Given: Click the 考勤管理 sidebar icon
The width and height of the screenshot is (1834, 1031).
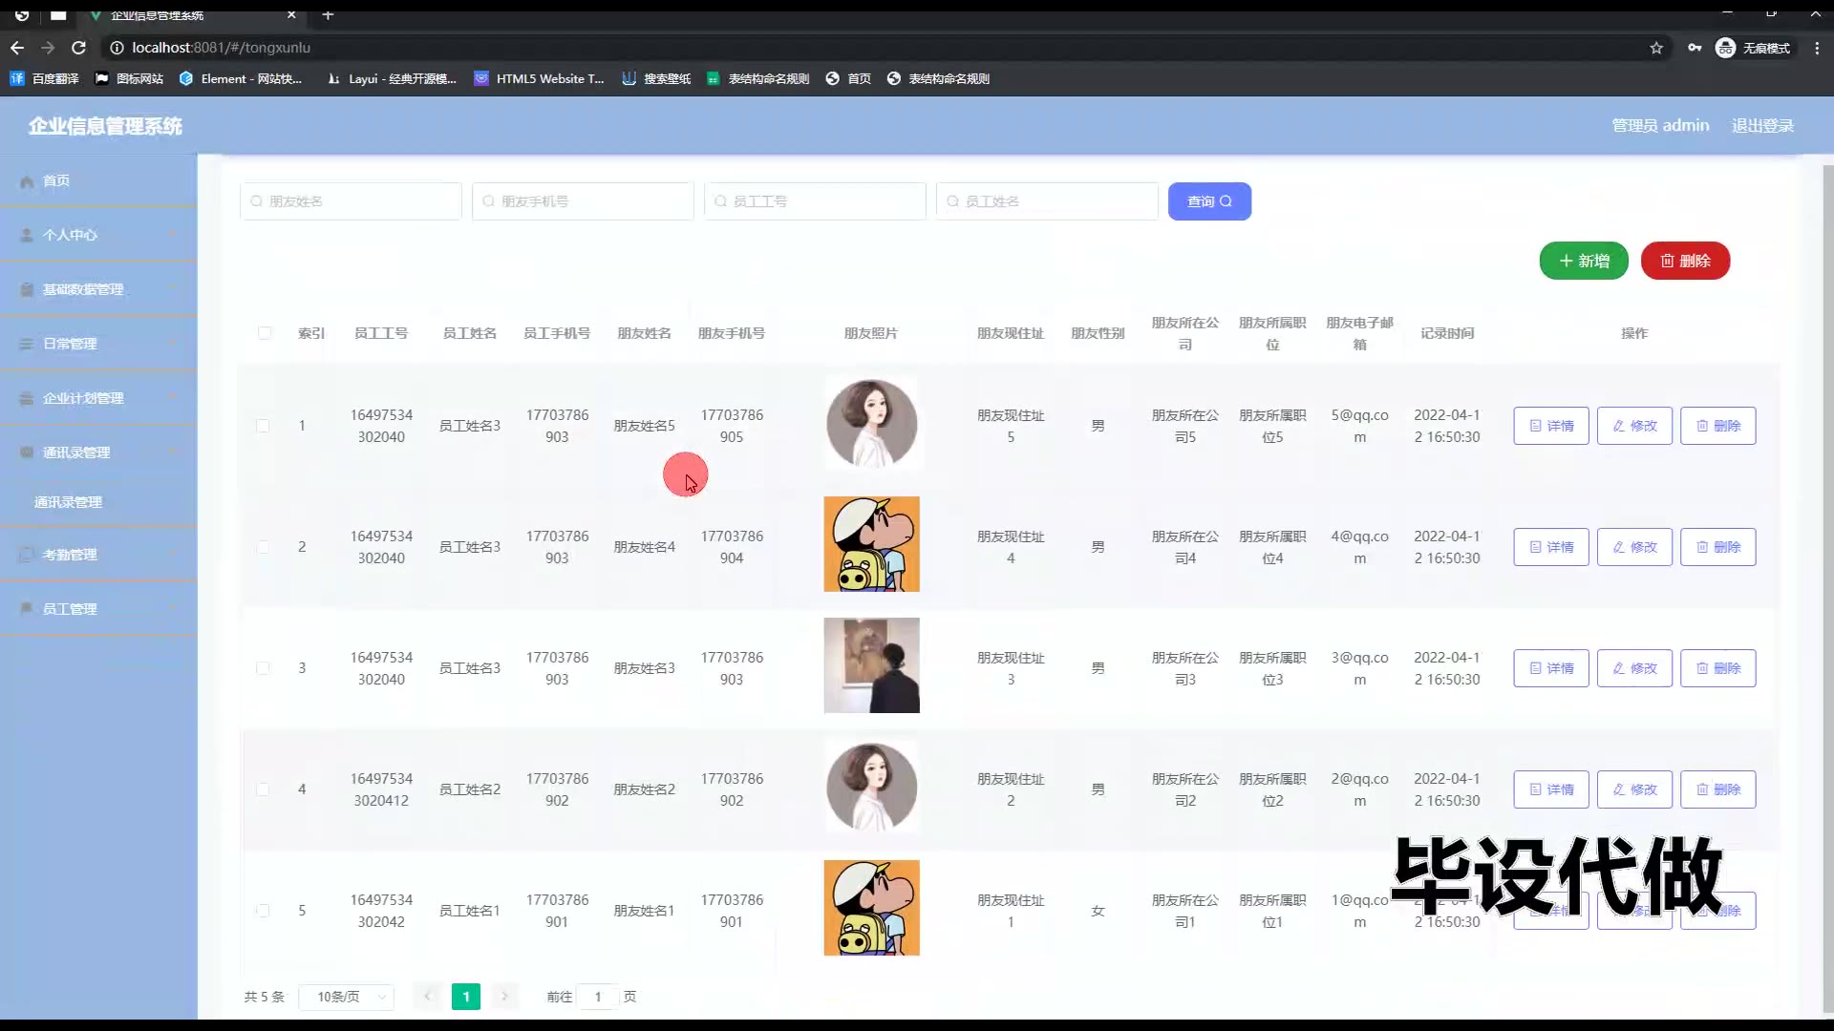Looking at the screenshot, I should pyautogui.click(x=27, y=555).
